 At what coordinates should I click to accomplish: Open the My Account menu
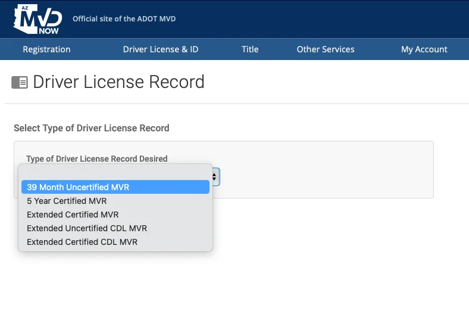pyautogui.click(x=424, y=49)
